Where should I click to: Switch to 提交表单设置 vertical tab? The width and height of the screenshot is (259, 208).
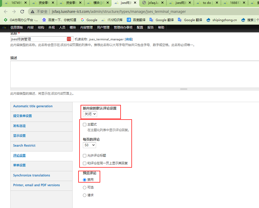pos(42,117)
